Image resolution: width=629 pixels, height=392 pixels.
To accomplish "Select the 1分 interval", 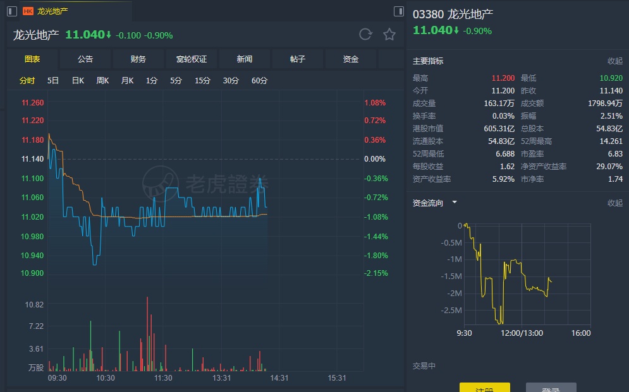I will coord(152,81).
